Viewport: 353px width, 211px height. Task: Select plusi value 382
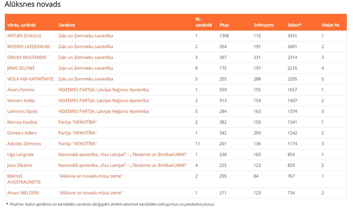(223, 122)
